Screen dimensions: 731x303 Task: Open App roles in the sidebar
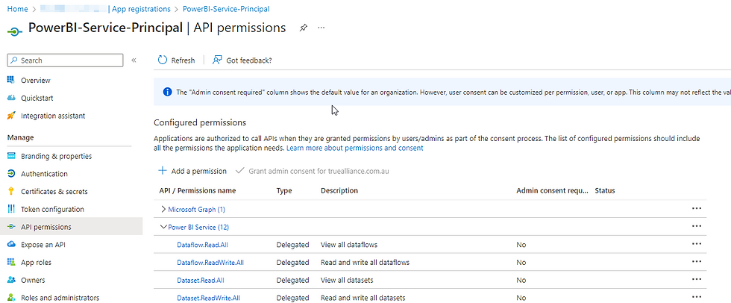click(36, 263)
